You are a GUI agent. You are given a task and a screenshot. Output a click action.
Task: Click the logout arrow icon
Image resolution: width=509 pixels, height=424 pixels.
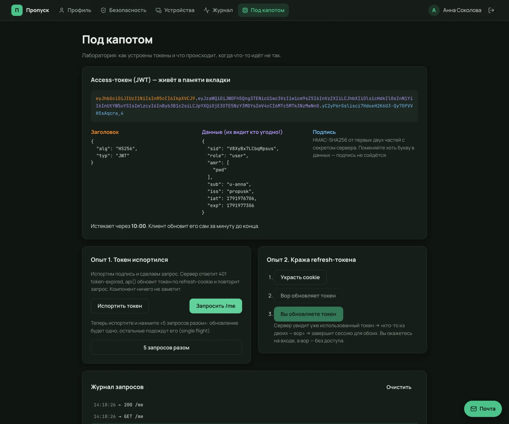coord(491,10)
